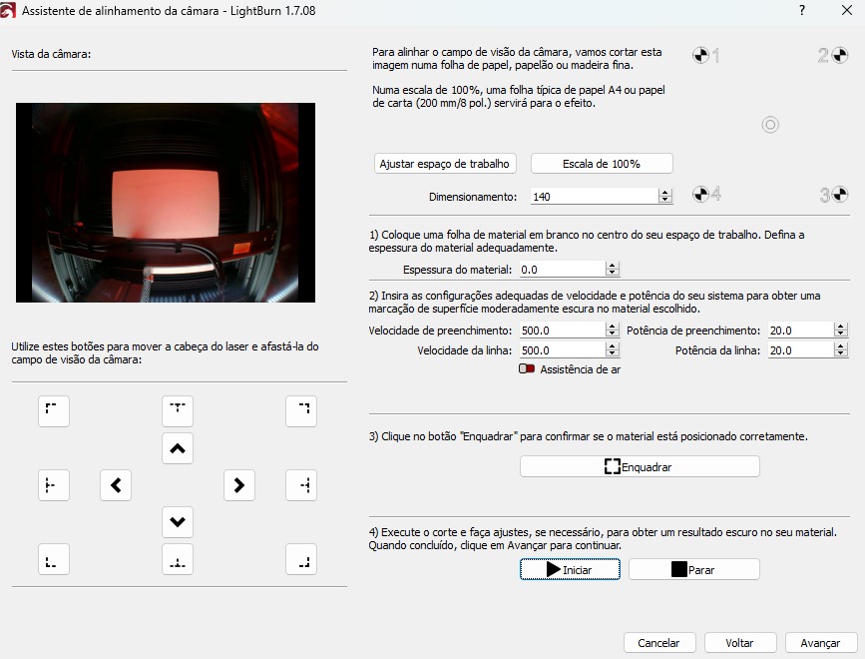This screenshot has height=659, width=865.
Task: Stop the job with Parar button
Action: [x=694, y=569]
